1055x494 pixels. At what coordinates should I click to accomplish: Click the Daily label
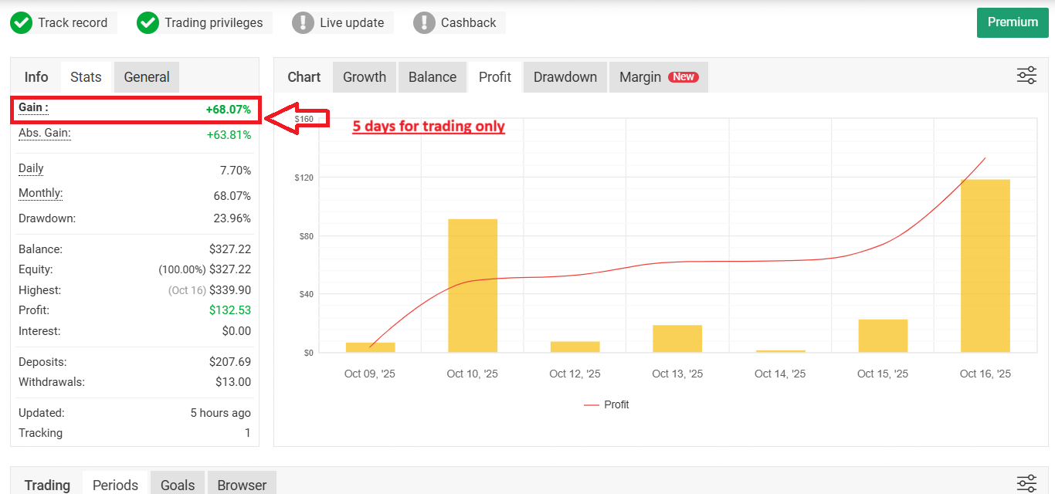click(x=31, y=169)
